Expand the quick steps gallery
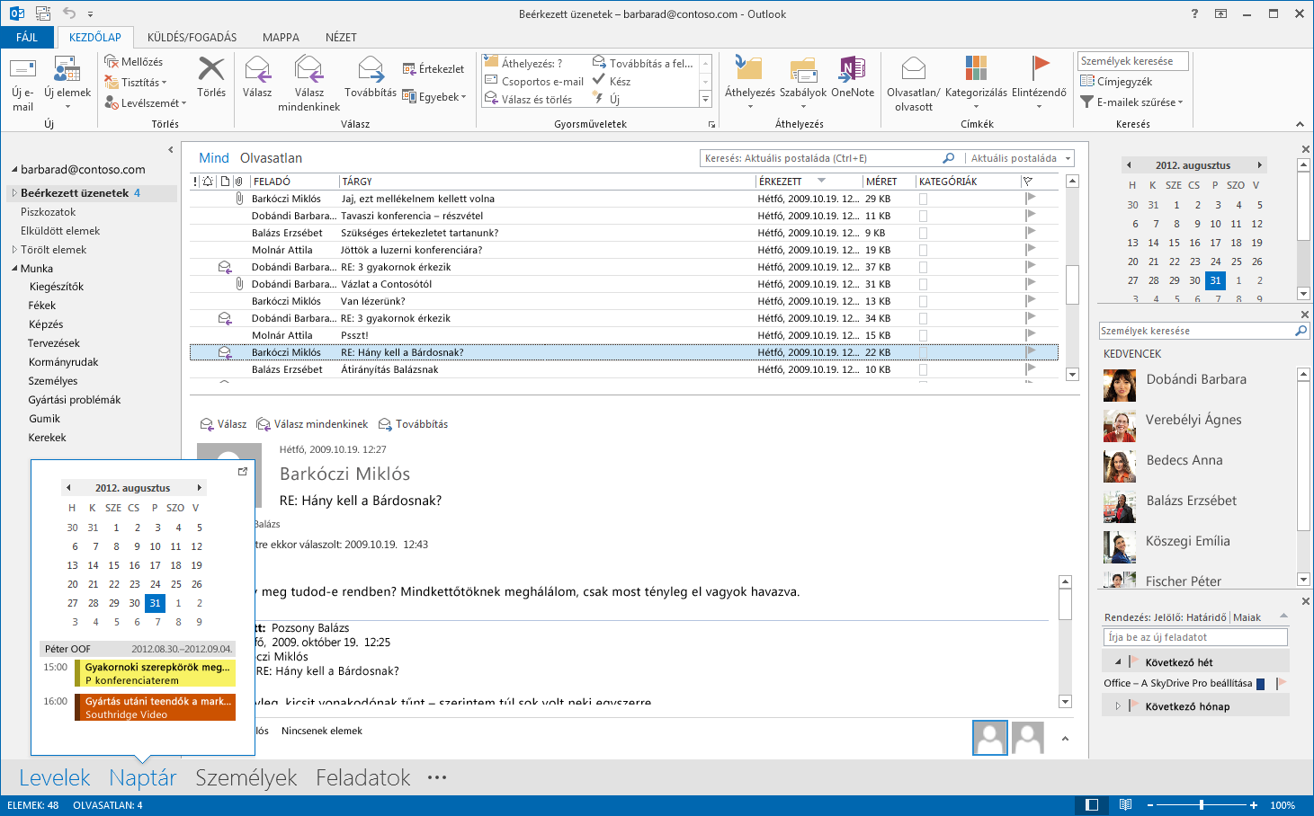1314x816 pixels. click(x=706, y=99)
